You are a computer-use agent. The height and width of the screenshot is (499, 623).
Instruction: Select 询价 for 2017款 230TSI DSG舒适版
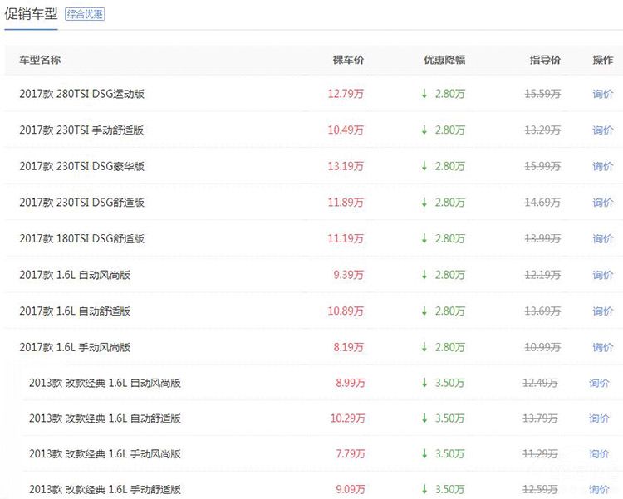tap(602, 203)
